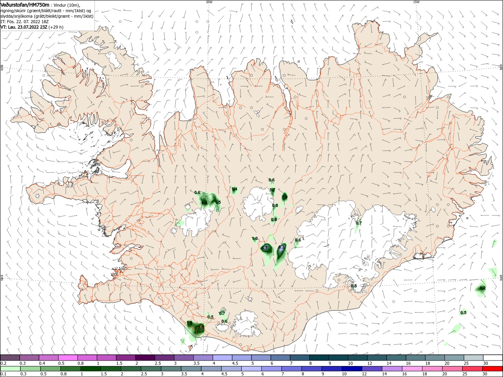Click the 1.9 precipitation value on the map
503x377 pixels.
[285, 197]
